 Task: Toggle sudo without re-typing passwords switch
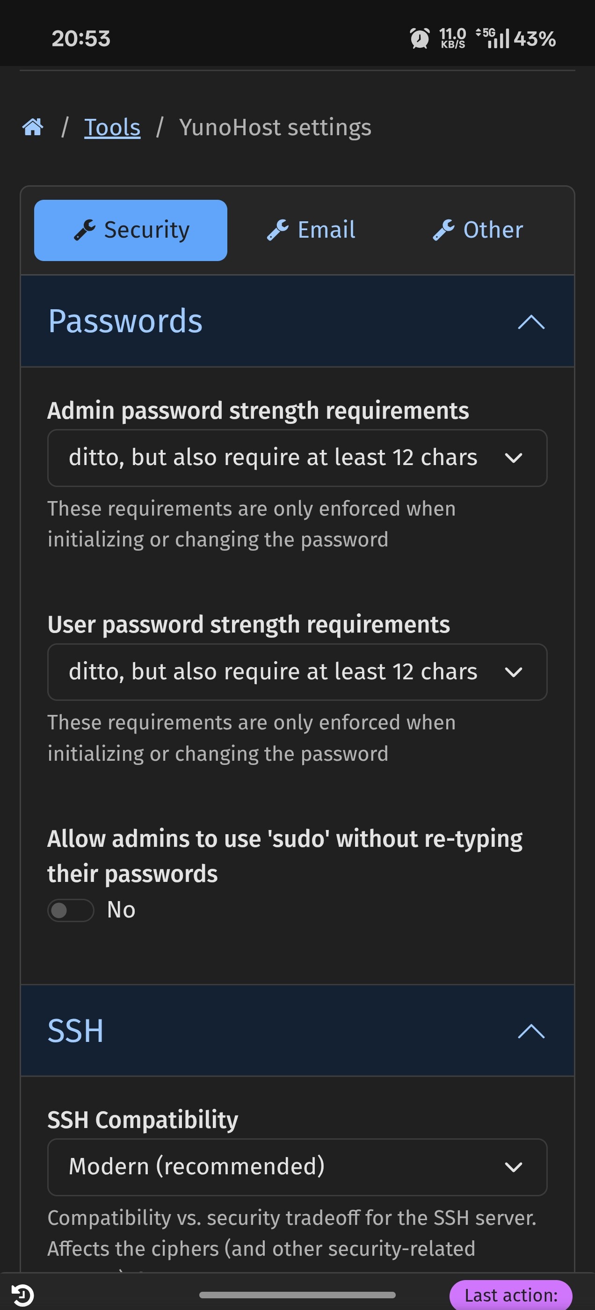click(71, 910)
